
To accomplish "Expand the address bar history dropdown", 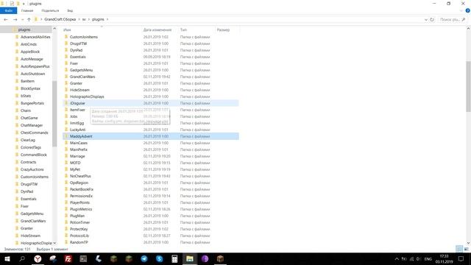I will point(425,20).
